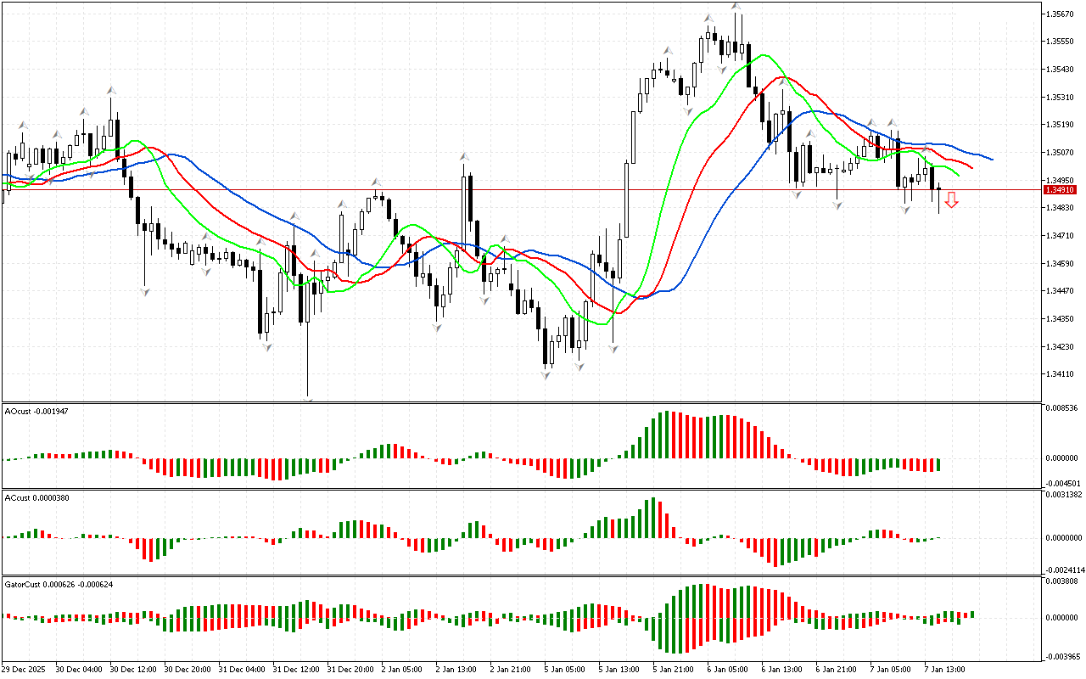Select the down fractal below the lowest wick
Screen dimensions: 1086x679
308,399
